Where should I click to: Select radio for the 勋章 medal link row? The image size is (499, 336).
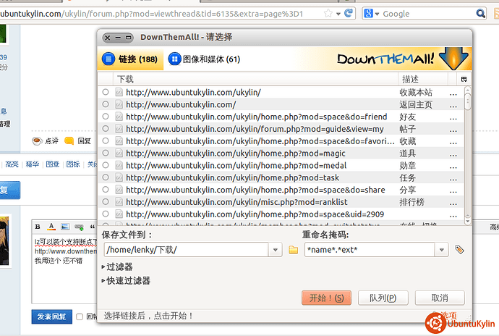(x=106, y=165)
